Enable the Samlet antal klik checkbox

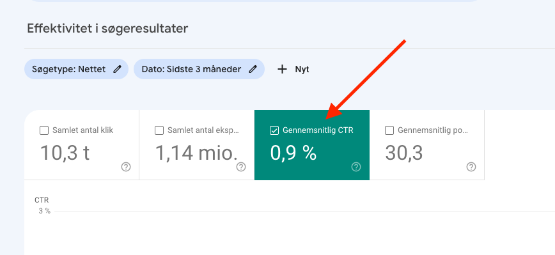coord(44,130)
